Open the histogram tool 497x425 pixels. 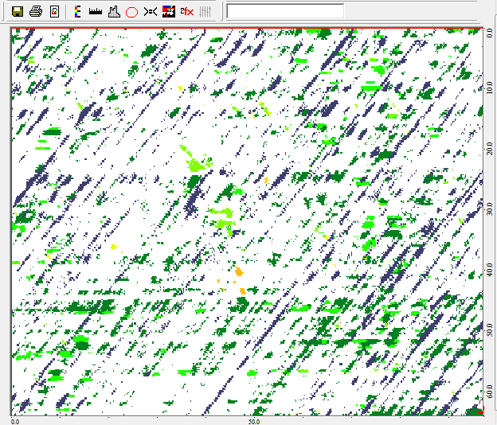(113, 12)
